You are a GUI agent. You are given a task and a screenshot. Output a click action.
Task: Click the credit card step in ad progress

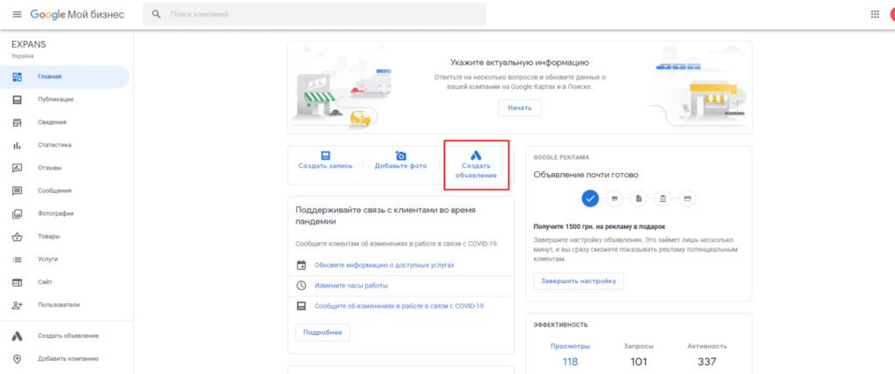(x=687, y=198)
